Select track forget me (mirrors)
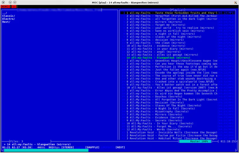This screenshot has height=153, width=239. pyautogui.click(x=177, y=25)
